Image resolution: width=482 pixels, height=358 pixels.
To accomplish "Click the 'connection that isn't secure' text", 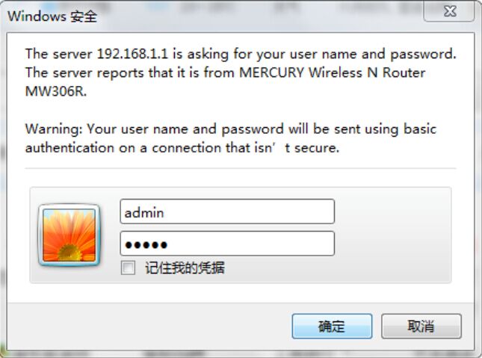I will pyautogui.click(x=246, y=148).
